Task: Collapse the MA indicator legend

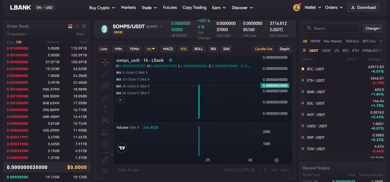Action: (x=120, y=100)
